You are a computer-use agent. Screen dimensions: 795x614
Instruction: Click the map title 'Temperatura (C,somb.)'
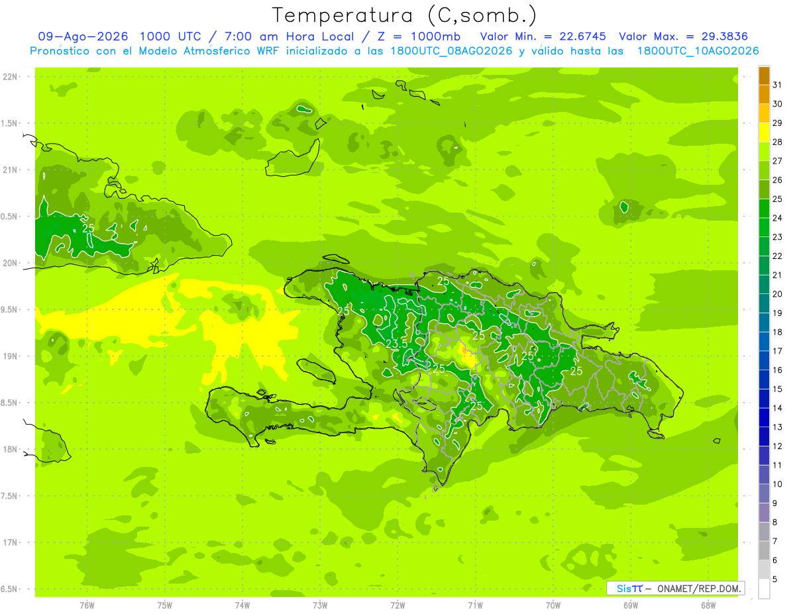tap(404, 15)
